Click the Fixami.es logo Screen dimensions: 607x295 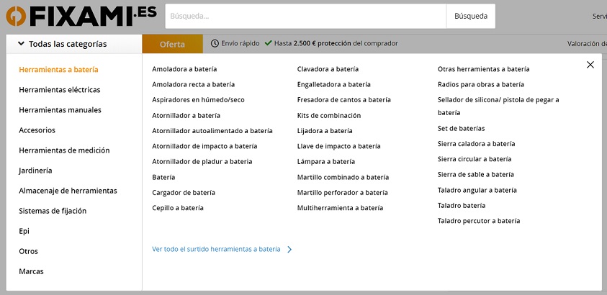click(x=78, y=16)
